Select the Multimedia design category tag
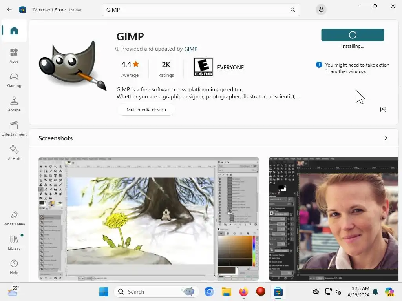The image size is (402, 301). tap(146, 110)
